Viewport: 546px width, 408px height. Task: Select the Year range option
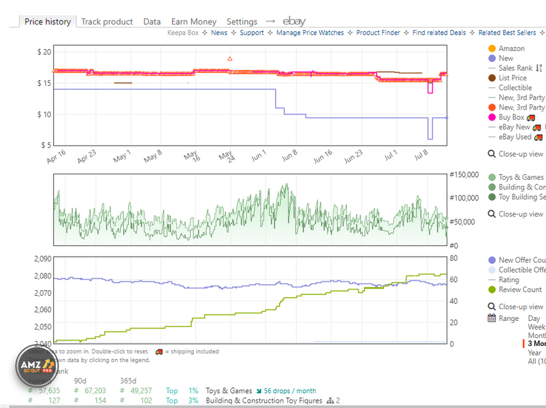(x=535, y=353)
